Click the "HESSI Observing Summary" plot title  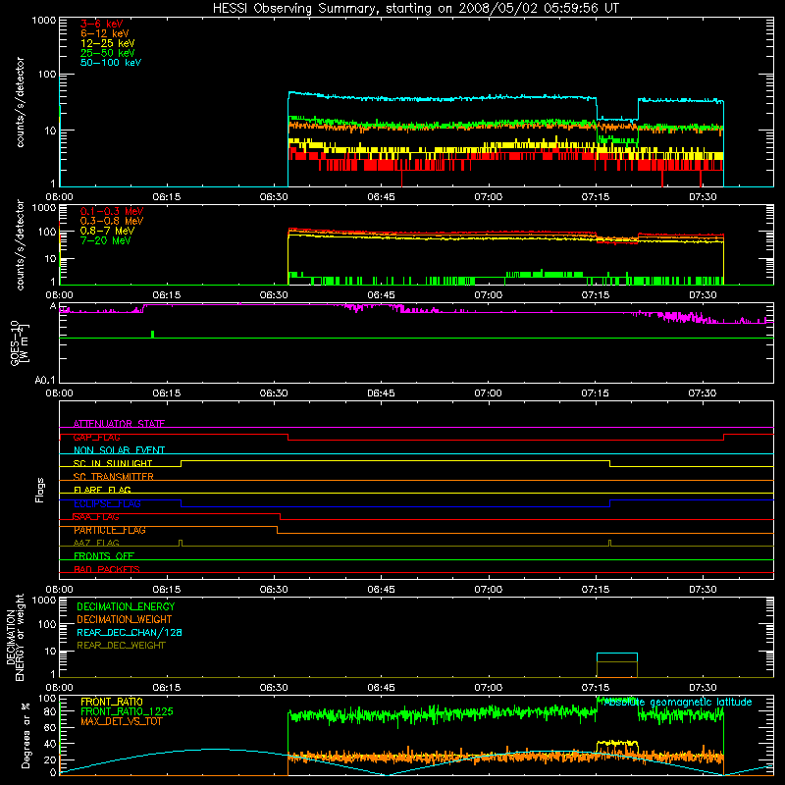416,9
